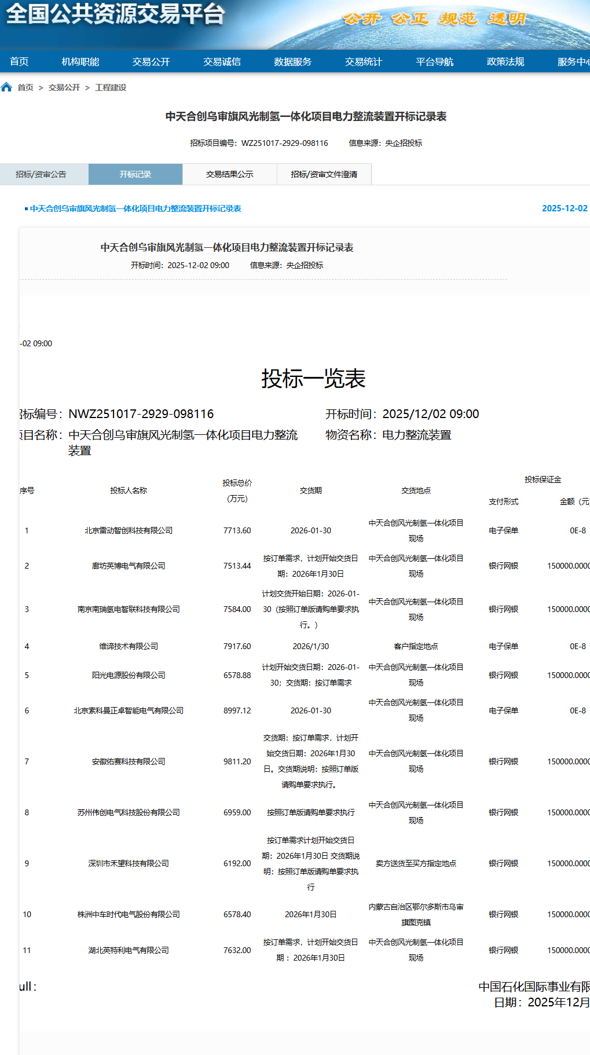Open the 机构职能 navigation menu

[80, 61]
